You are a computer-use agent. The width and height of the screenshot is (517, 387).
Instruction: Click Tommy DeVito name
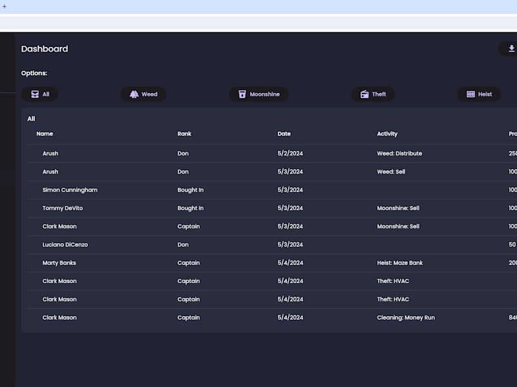pyautogui.click(x=63, y=208)
